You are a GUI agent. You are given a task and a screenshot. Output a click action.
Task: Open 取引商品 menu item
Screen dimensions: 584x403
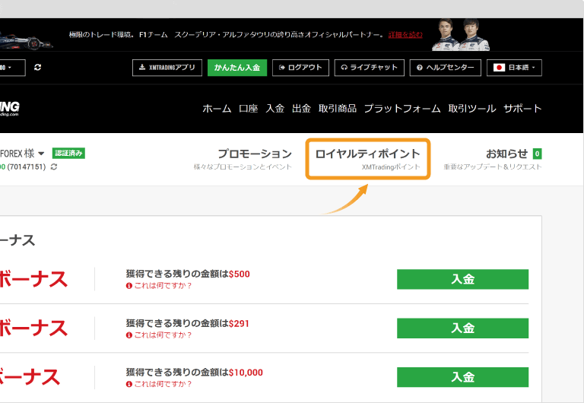[x=338, y=109]
